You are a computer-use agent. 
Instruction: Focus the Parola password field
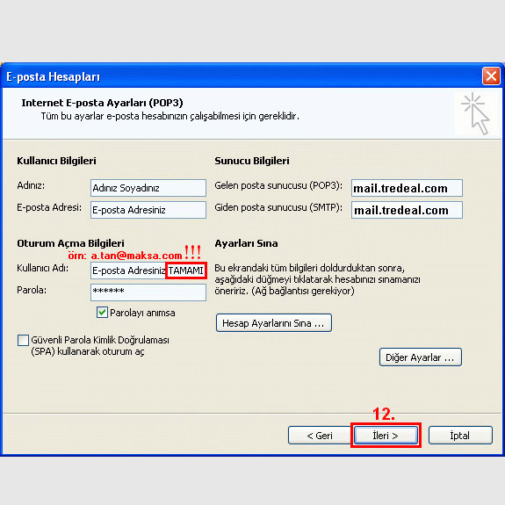coord(148,292)
